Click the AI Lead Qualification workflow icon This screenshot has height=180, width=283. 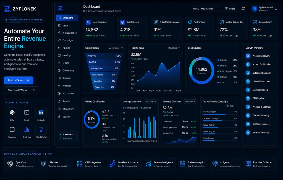(x=248, y=64)
